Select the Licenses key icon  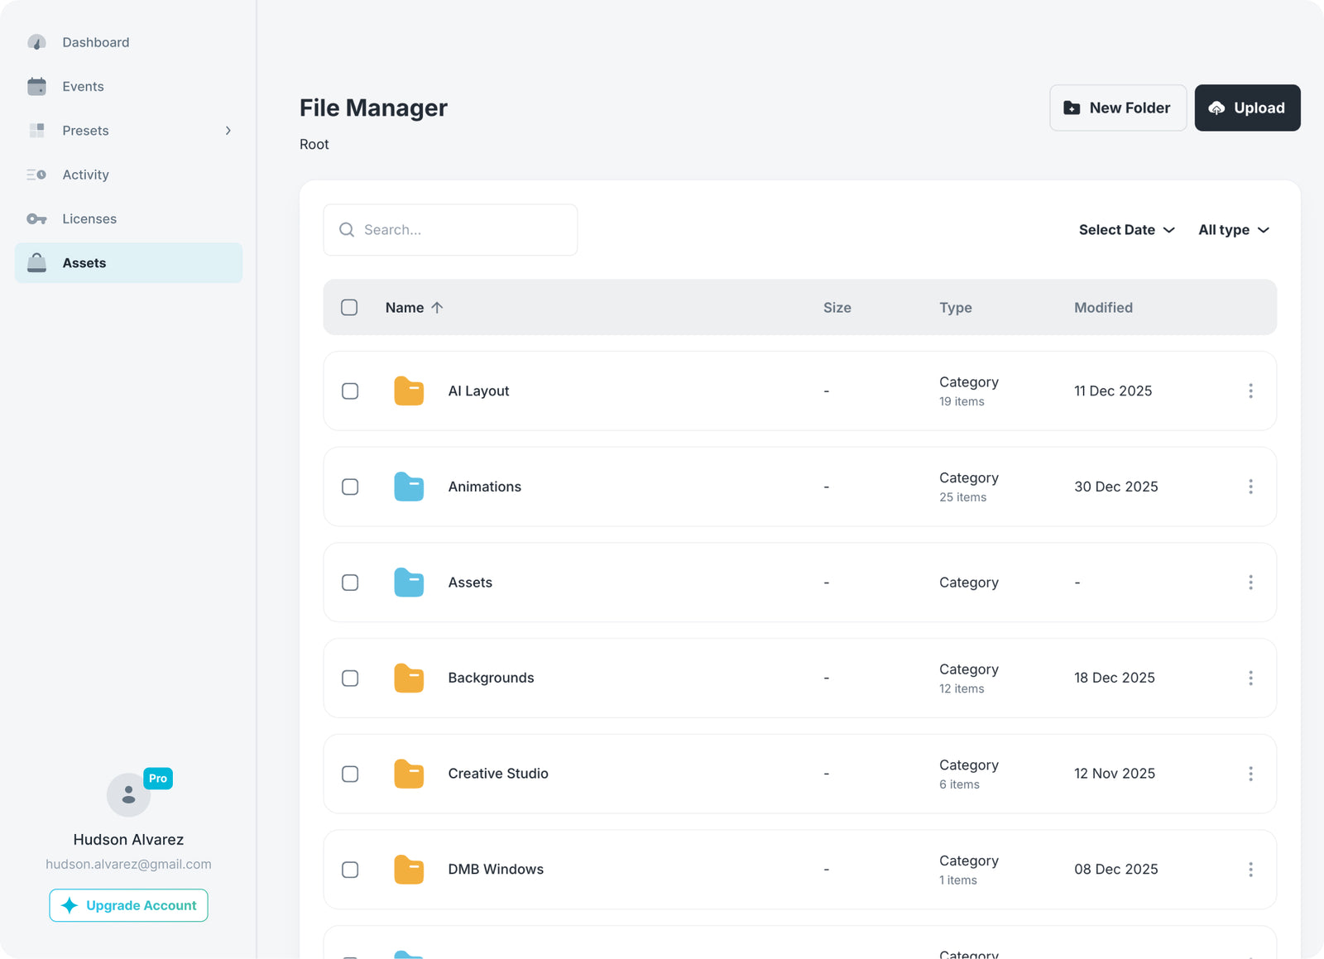point(37,218)
